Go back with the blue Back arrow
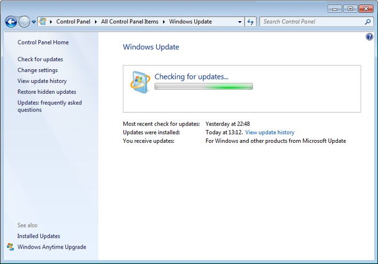Image resolution: width=378 pixels, height=264 pixels. click(11, 22)
